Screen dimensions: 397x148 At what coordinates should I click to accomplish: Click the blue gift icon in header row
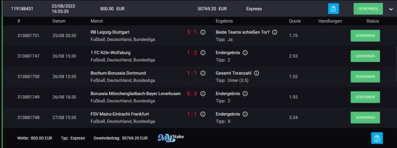[333, 9]
